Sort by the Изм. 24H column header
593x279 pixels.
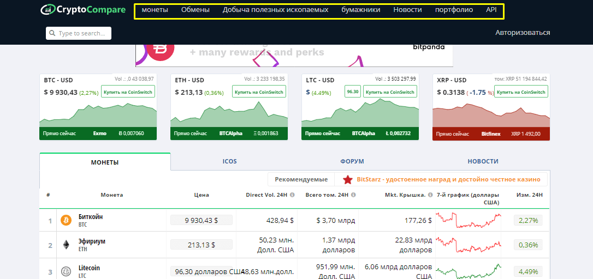pos(530,195)
